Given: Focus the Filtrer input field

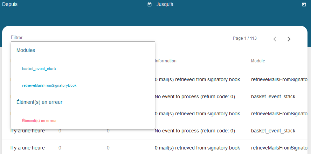Looking at the screenshot, I should (82, 38).
